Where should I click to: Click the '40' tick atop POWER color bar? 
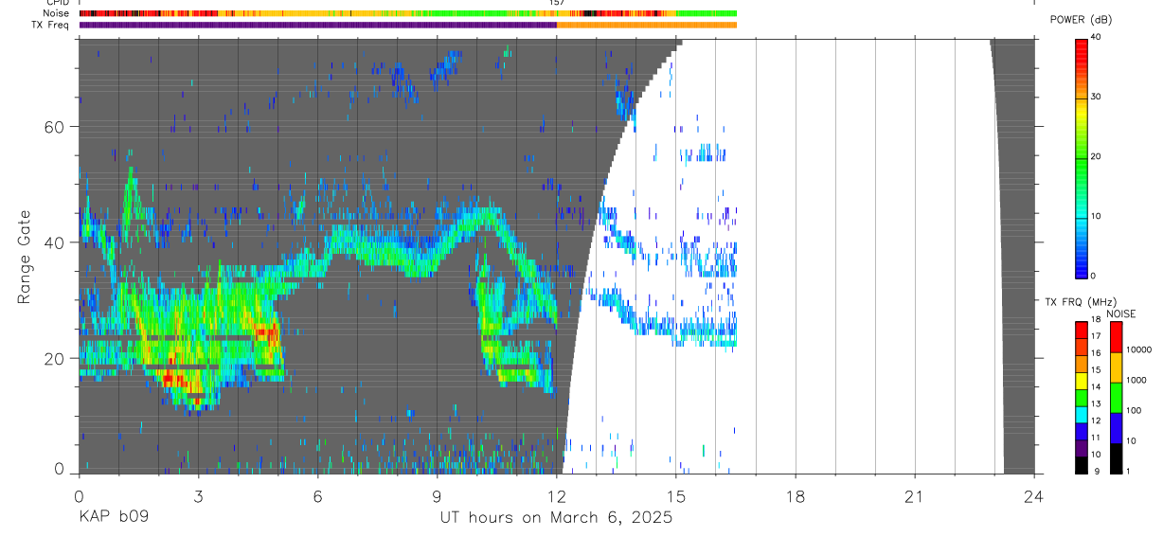tap(1096, 37)
